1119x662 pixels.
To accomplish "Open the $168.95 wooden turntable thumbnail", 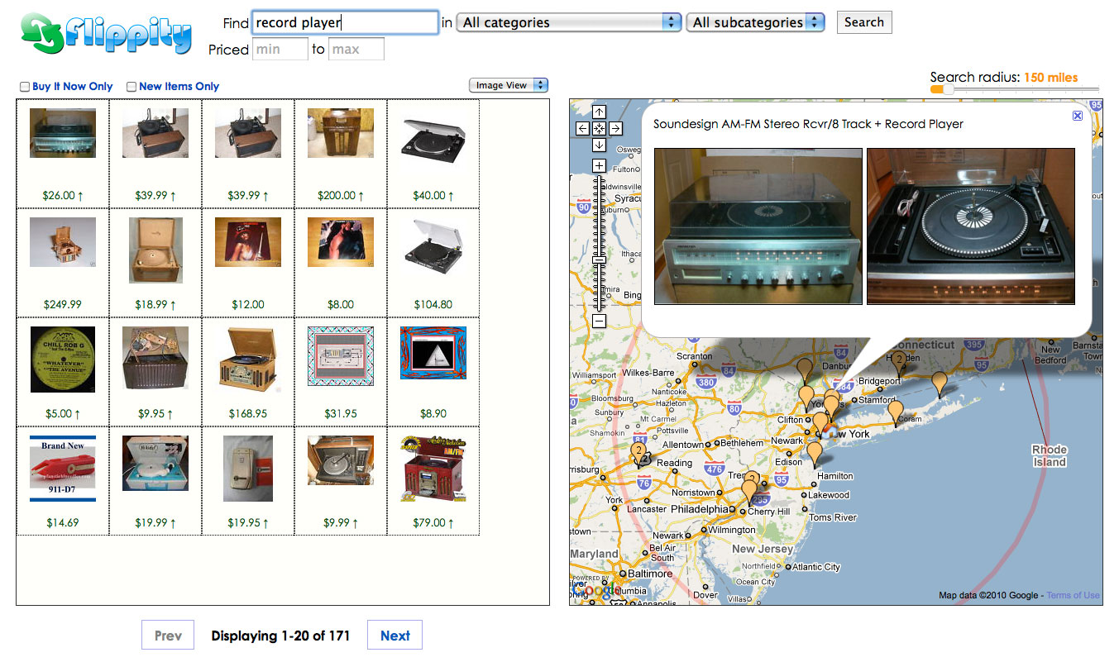I will 248,360.
